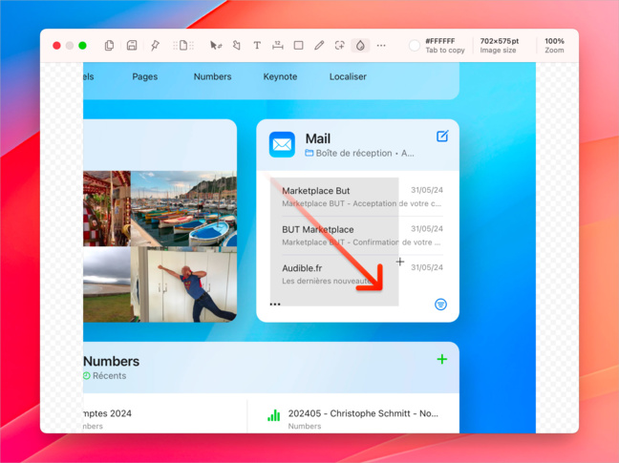Copy the #FFFFFF hex color value
Viewport: 619px width, 463px height.
(x=440, y=41)
